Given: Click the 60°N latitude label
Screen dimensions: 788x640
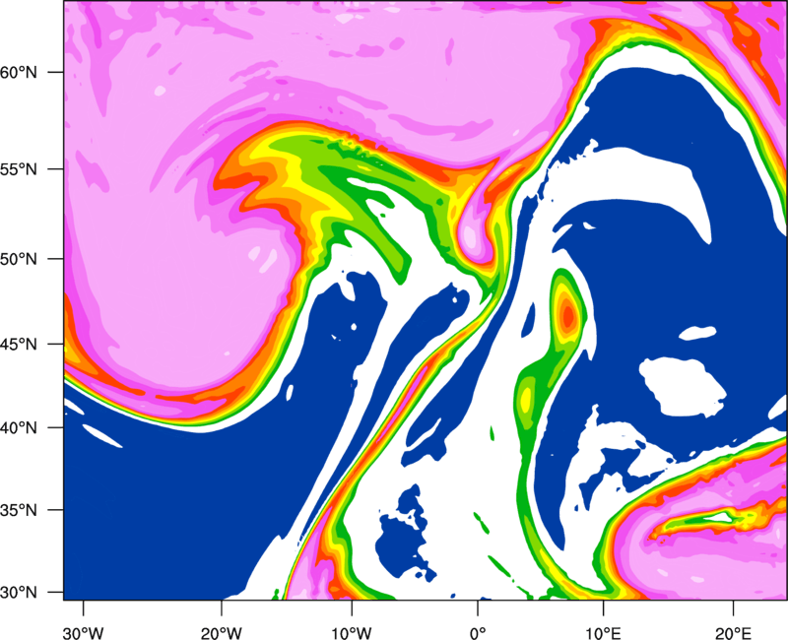Looking at the screenshot, I should coord(19,72).
